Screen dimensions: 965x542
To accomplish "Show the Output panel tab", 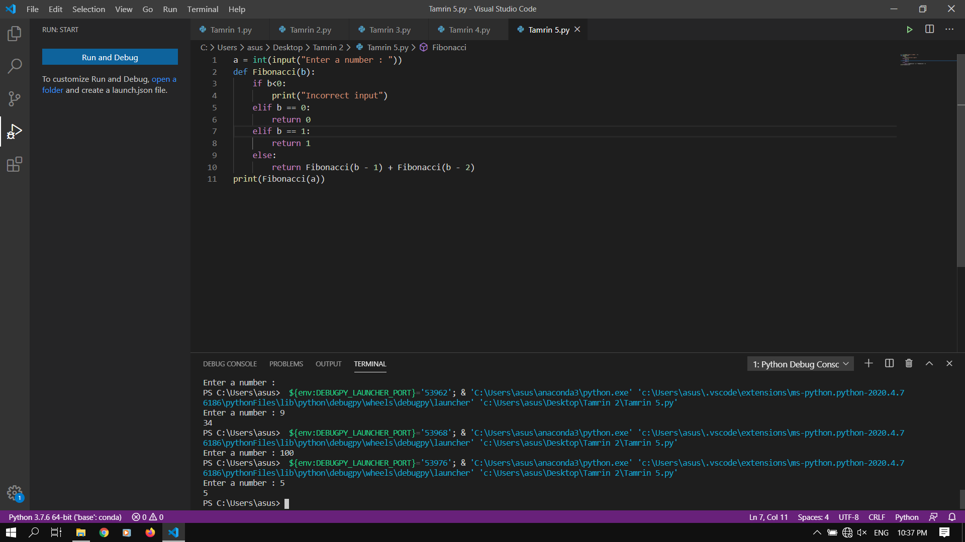I will 328,364.
